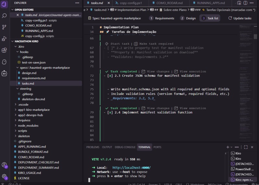View execution for task 2.3

coord(190,71)
